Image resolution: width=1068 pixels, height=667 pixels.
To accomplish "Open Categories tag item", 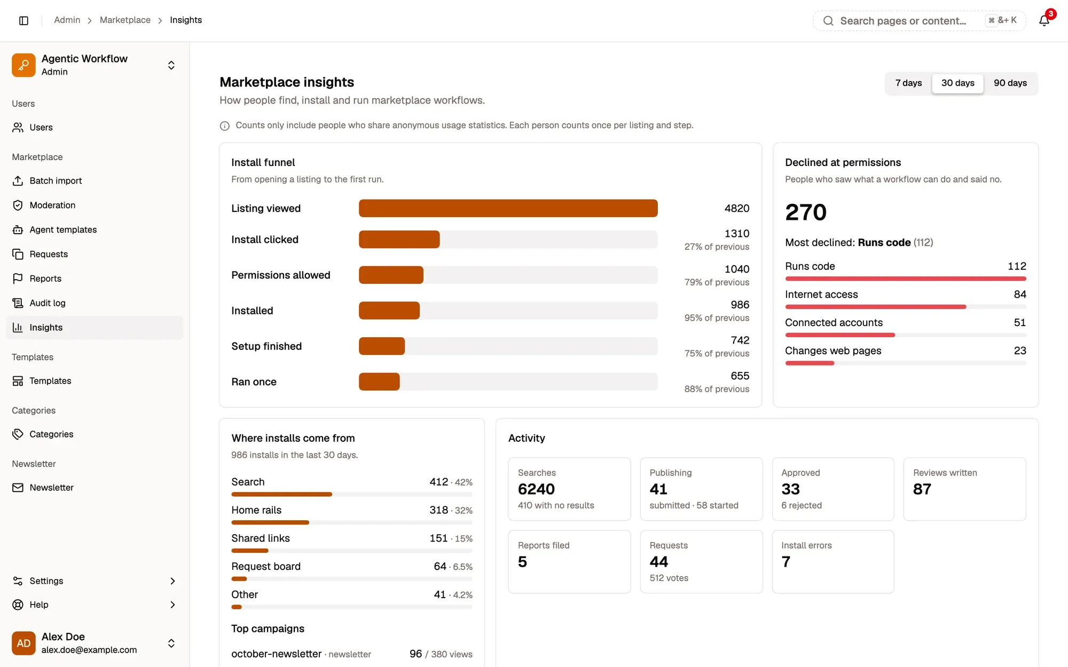I will [x=95, y=434].
